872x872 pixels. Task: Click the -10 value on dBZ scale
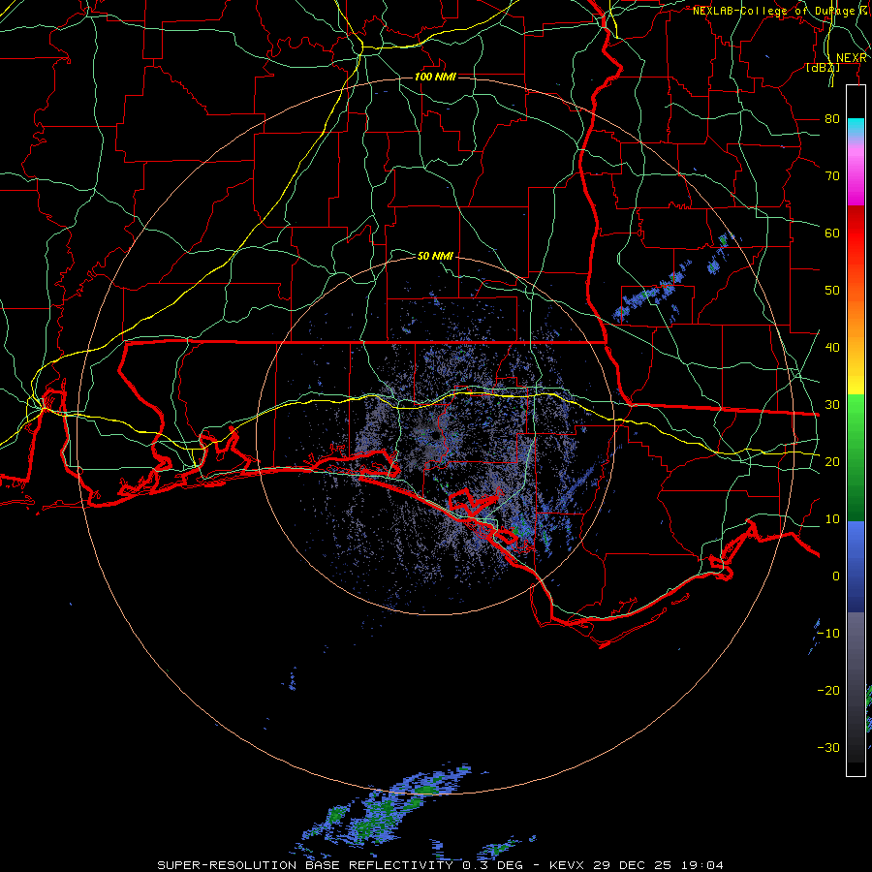pos(828,633)
